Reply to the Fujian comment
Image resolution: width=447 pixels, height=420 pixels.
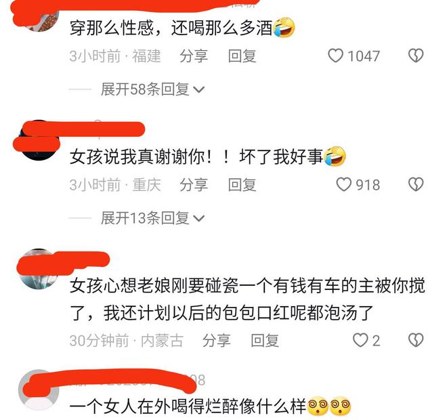pyautogui.click(x=242, y=56)
